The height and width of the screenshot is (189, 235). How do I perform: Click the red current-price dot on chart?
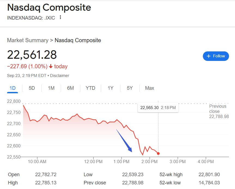coord(158,154)
